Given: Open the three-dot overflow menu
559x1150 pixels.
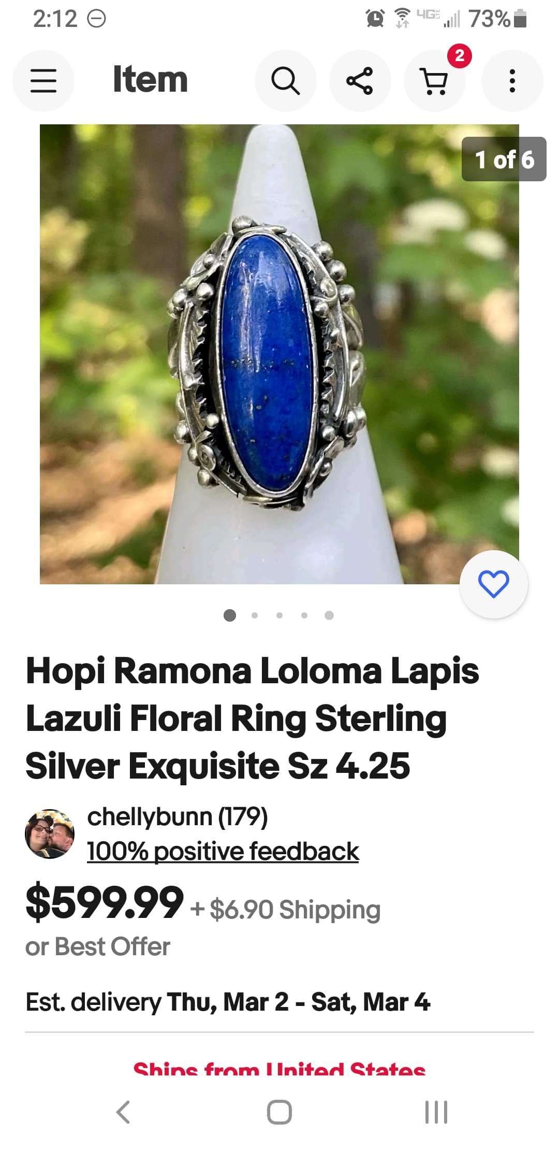Looking at the screenshot, I should [512, 81].
